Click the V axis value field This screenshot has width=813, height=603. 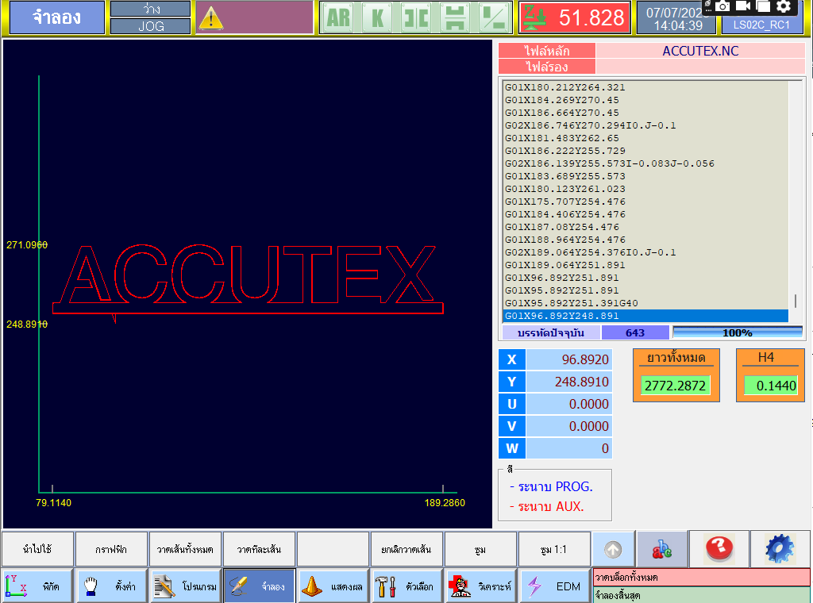568,426
